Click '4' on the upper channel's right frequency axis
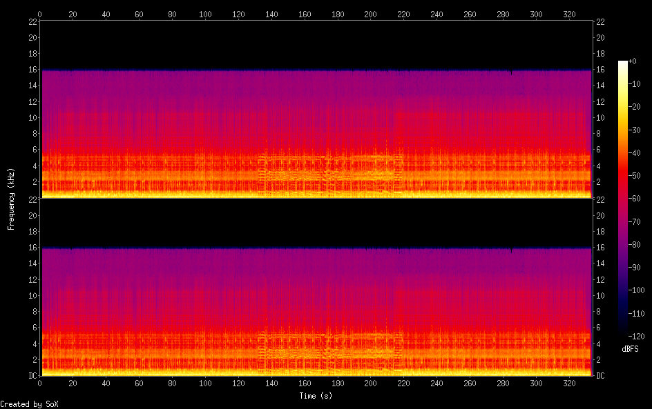The height and width of the screenshot is (409, 652). tap(598, 166)
